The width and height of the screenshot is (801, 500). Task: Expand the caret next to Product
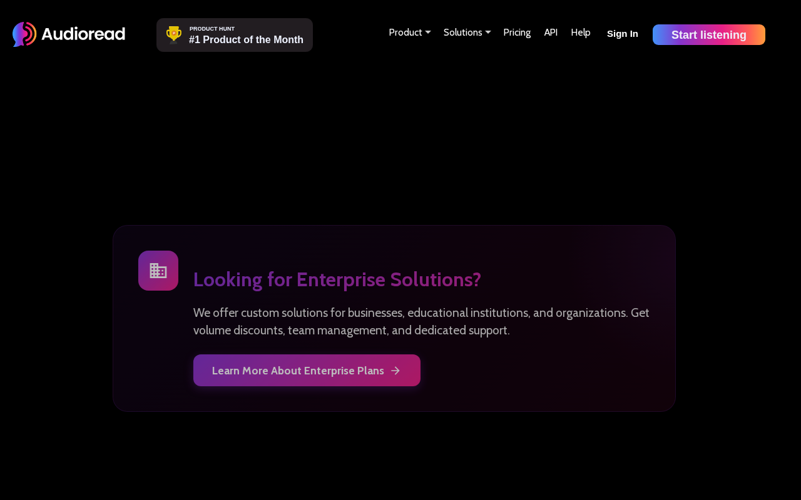[x=428, y=32]
